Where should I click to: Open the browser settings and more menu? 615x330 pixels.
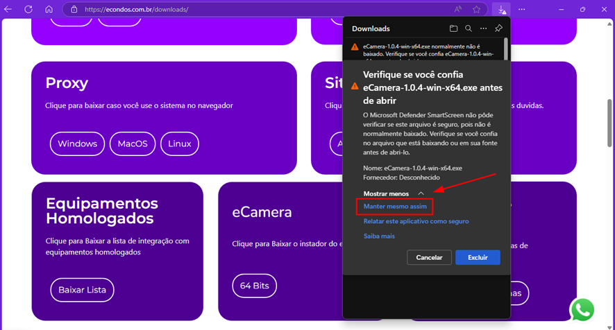521,9
